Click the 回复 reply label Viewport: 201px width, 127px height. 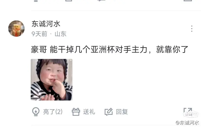122,112
